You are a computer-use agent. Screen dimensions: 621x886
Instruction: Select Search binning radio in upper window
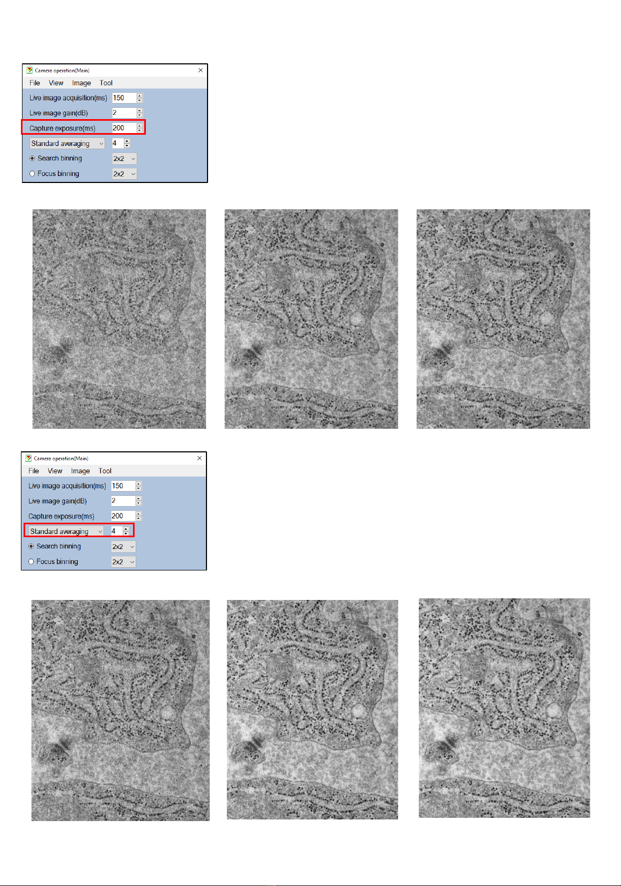pos(32,159)
